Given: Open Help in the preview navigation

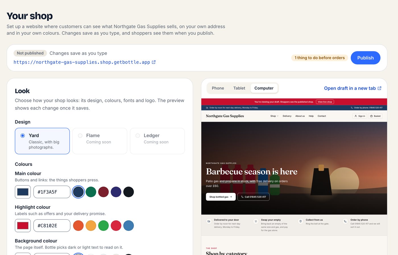Looking at the screenshot, I should [x=311, y=116].
